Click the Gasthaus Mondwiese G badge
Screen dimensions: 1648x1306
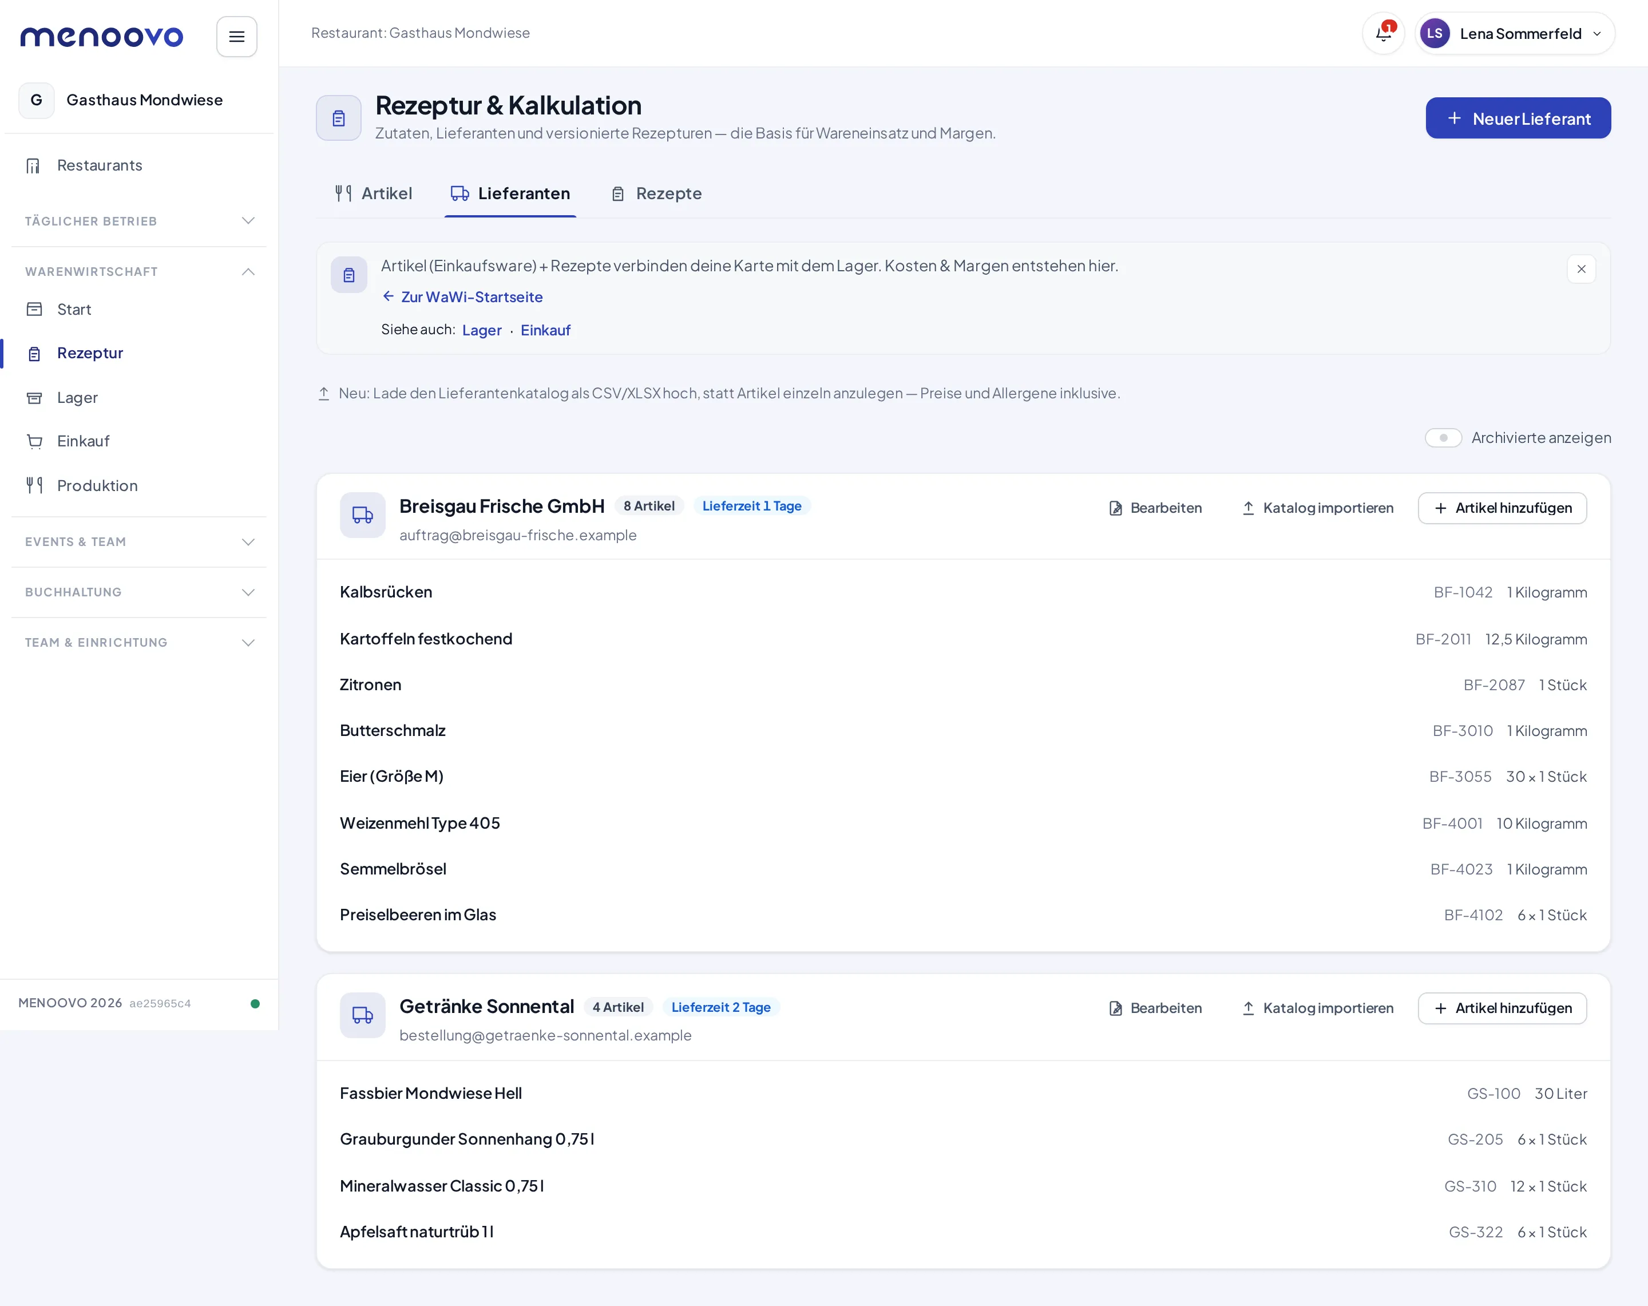point(36,100)
